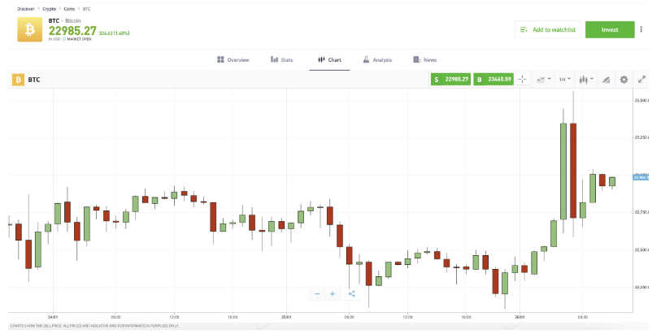Switch to the Overview tab
The height and width of the screenshot is (334, 661).
click(x=233, y=60)
